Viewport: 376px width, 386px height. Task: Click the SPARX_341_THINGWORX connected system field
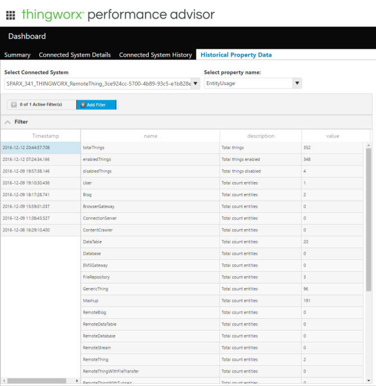coord(98,83)
